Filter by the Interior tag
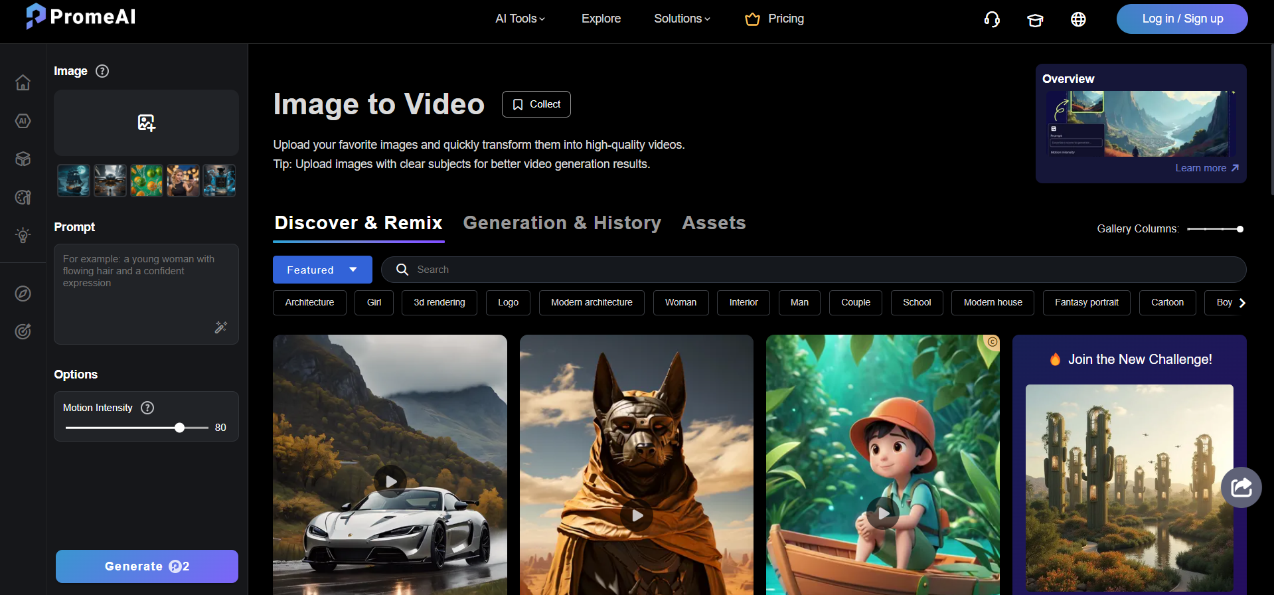The width and height of the screenshot is (1274, 595). click(743, 302)
